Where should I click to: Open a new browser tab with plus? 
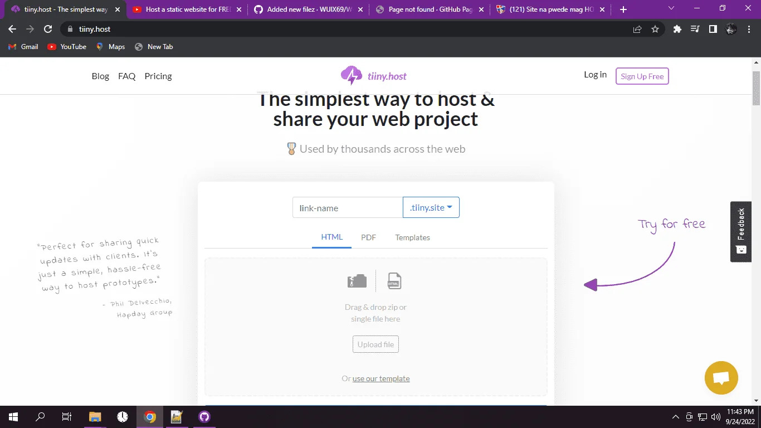coord(623,9)
